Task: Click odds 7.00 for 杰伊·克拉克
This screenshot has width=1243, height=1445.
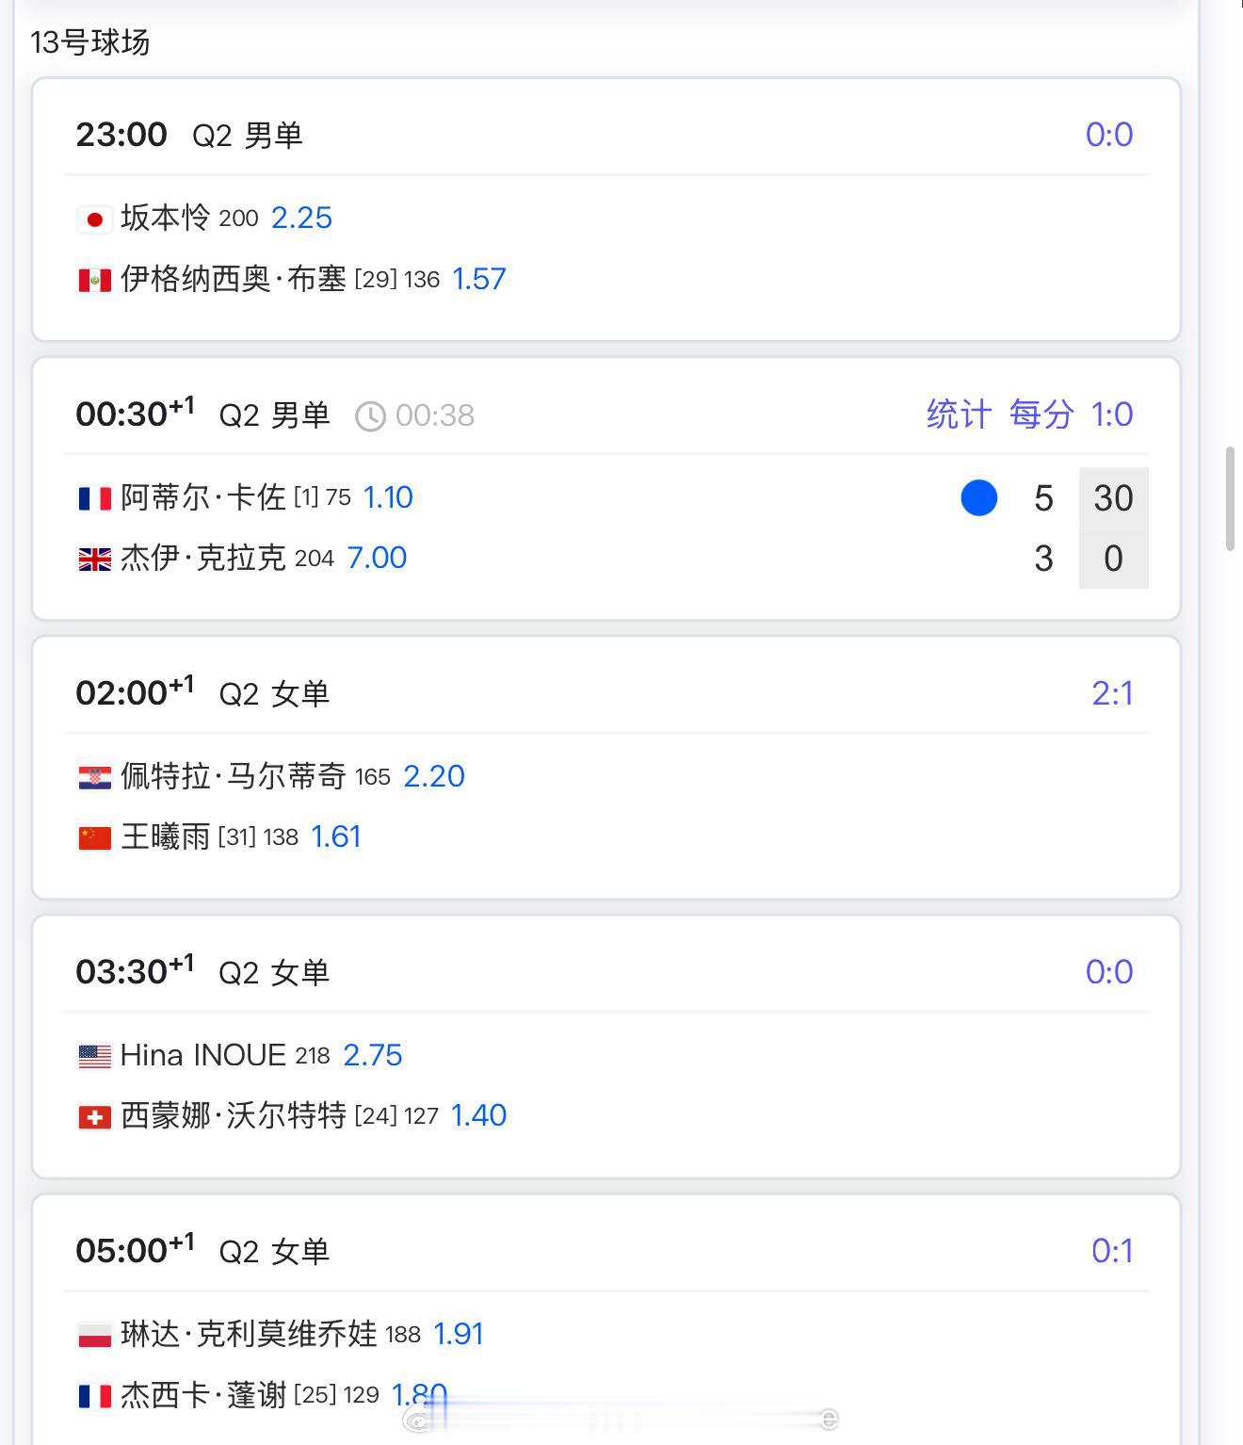Action: pos(377,558)
